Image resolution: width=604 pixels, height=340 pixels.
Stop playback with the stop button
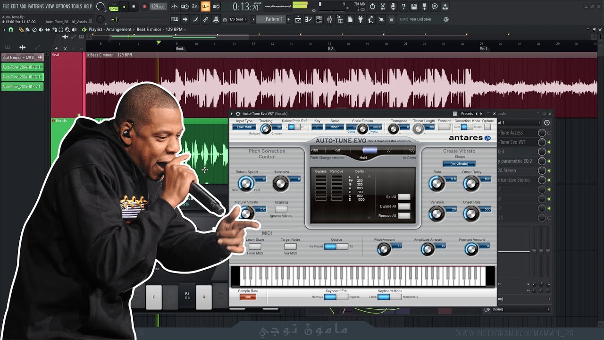[134, 7]
